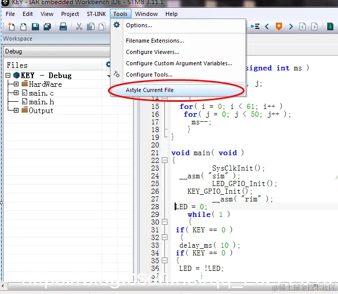The image size is (338, 294).
Task: Click the navigate forward page icon
Action: pyautogui.click(x=314, y=27)
